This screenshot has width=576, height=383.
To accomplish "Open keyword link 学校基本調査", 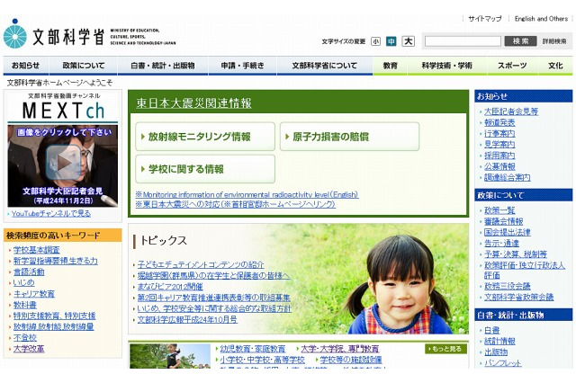I will [x=36, y=250].
